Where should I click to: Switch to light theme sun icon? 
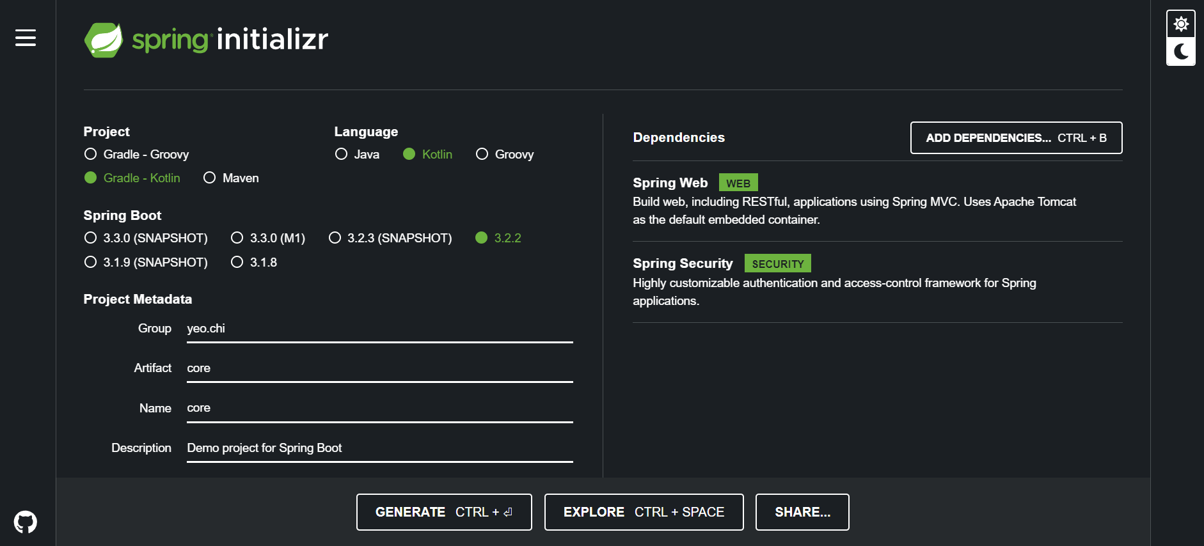coord(1181,24)
